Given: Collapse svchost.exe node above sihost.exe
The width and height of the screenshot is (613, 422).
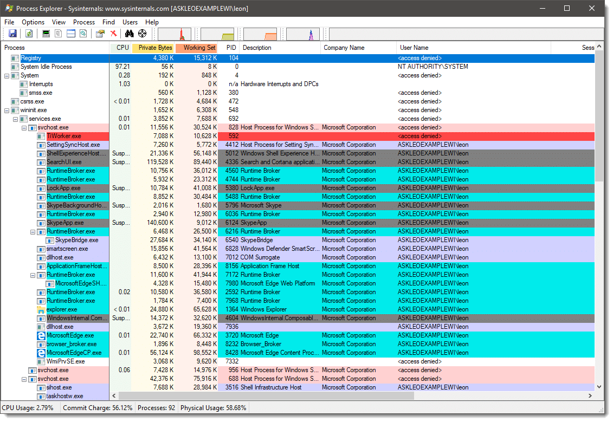Looking at the screenshot, I should (x=24, y=379).
